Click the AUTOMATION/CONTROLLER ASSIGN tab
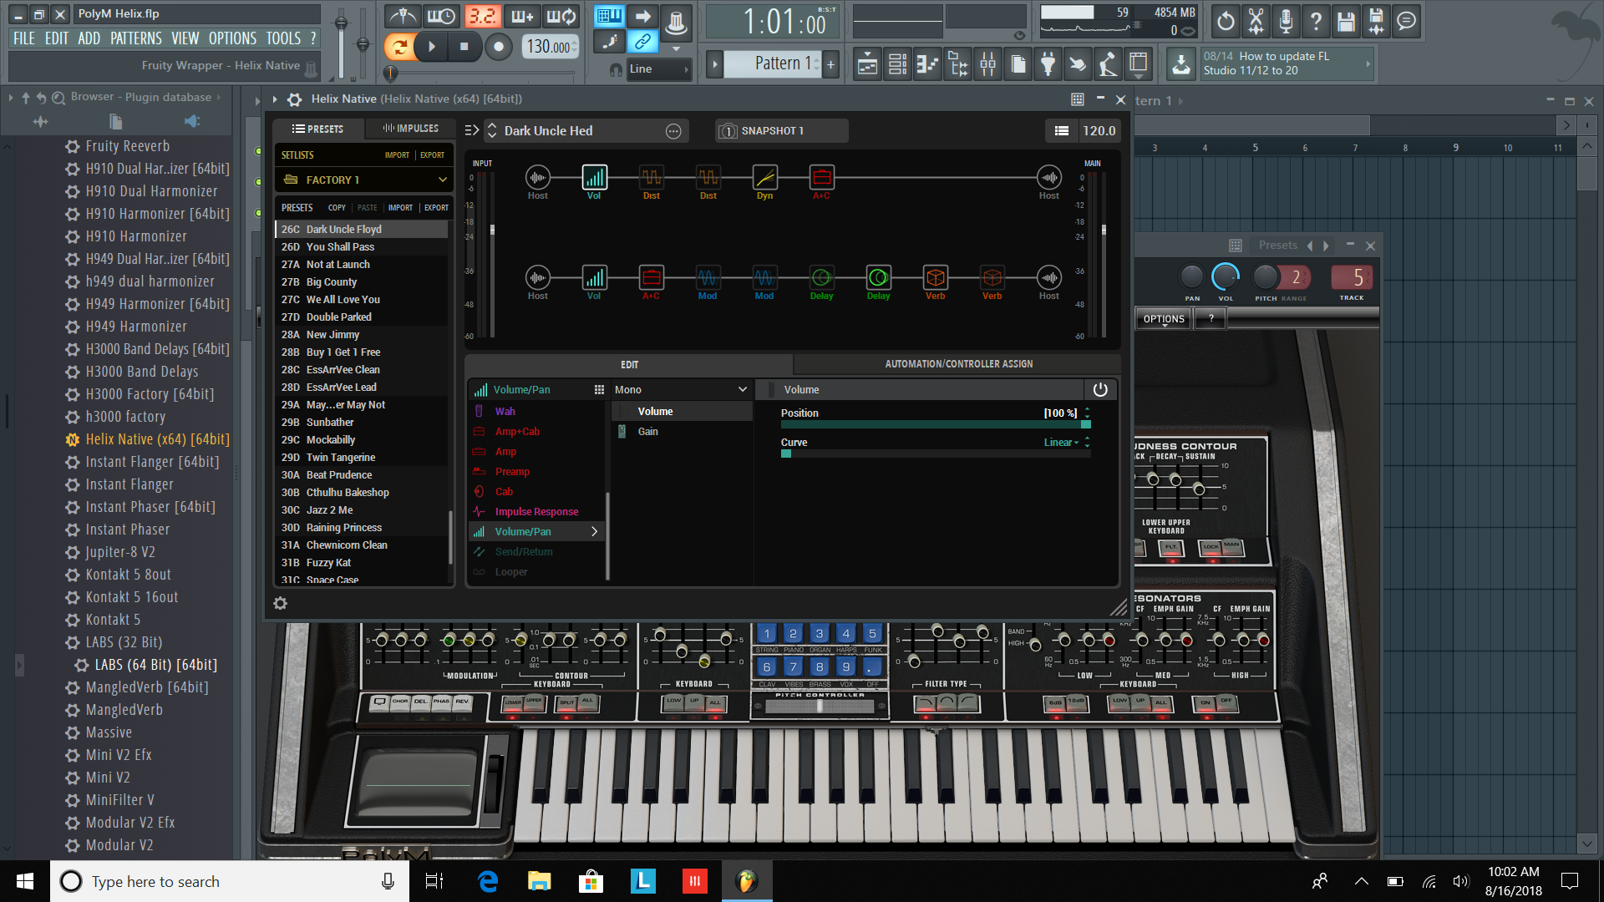 pyautogui.click(x=958, y=363)
